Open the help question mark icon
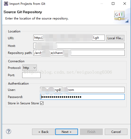This screenshot has width=131, height=139. pyautogui.click(x=9, y=131)
